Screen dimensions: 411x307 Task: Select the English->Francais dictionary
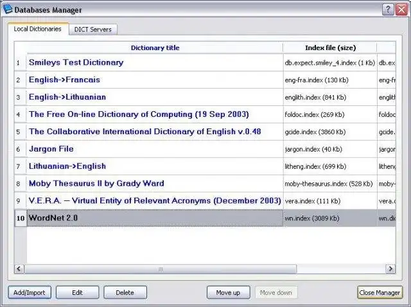[155, 80]
